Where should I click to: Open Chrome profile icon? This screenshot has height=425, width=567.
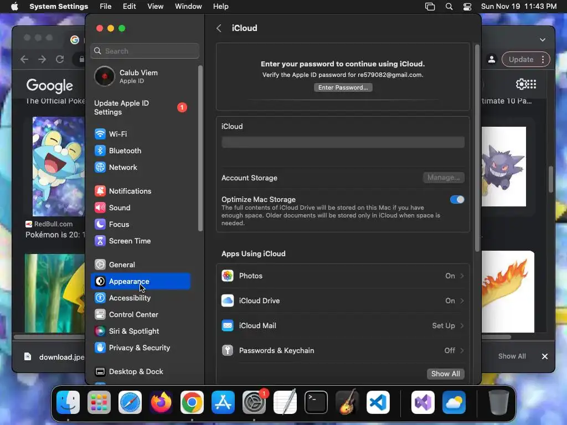[492, 60]
